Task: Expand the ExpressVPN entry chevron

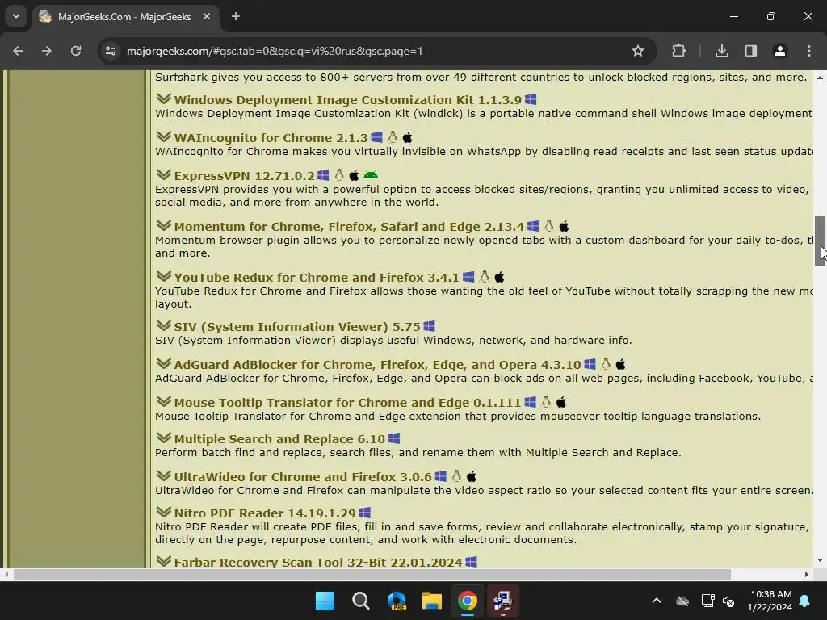Action: click(163, 174)
